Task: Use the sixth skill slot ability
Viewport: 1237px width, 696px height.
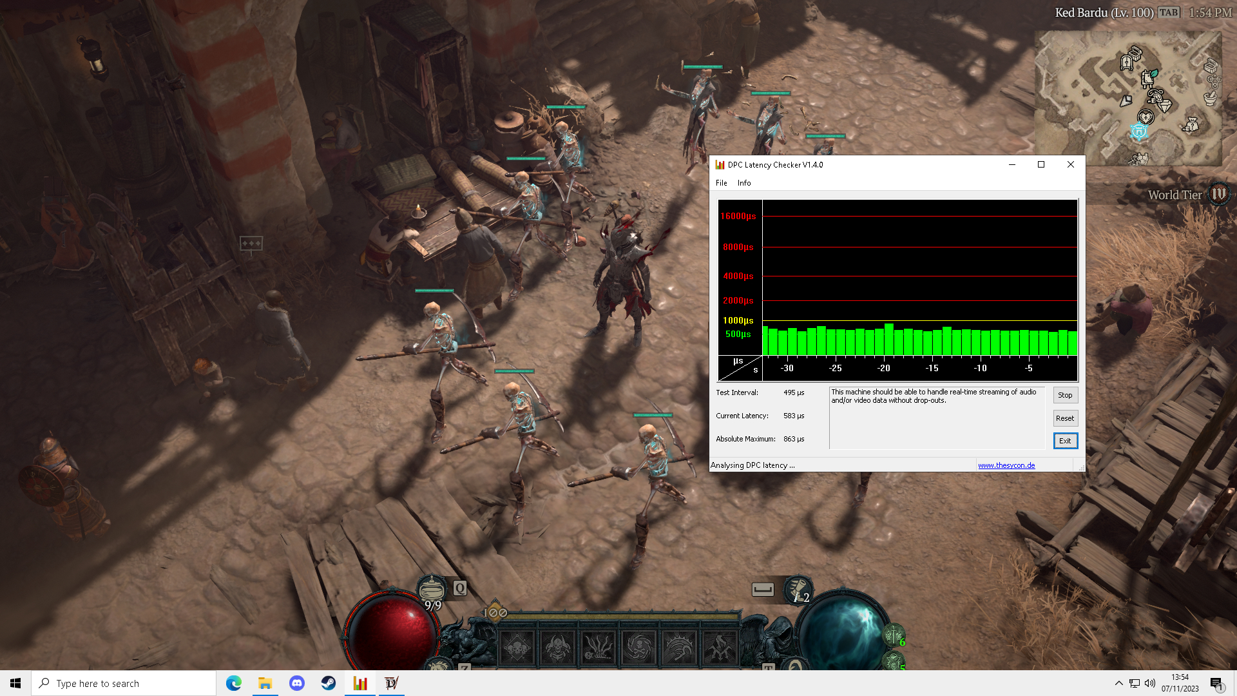Action: [720, 647]
